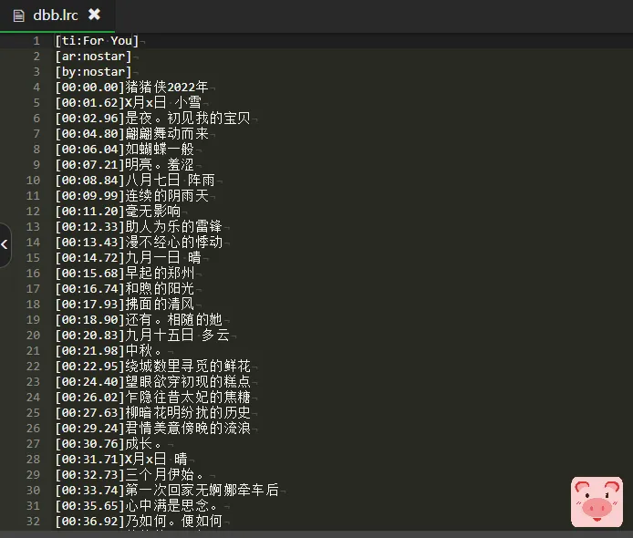Viewport: 633px width, 538px height.
Task: Click the [00:35.65] lyric line
Action: tap(137, 506)
